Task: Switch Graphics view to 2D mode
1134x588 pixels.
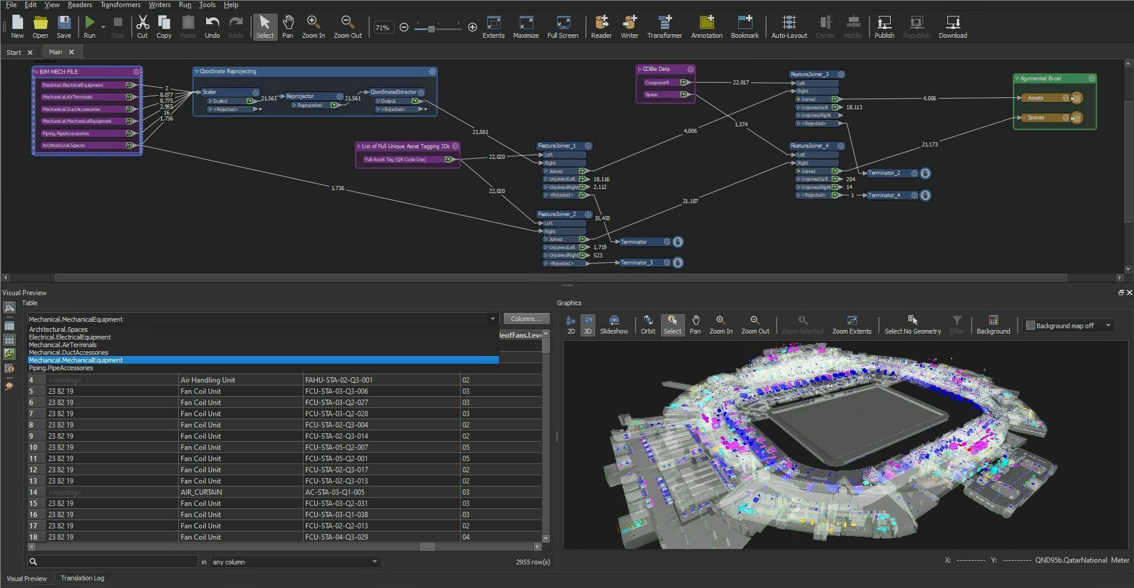Action: [571, 325]
